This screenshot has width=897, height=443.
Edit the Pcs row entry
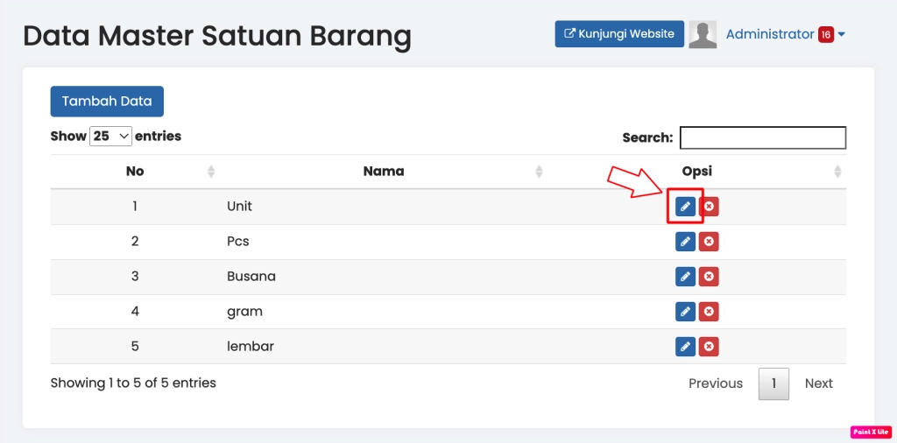point(685,242)
